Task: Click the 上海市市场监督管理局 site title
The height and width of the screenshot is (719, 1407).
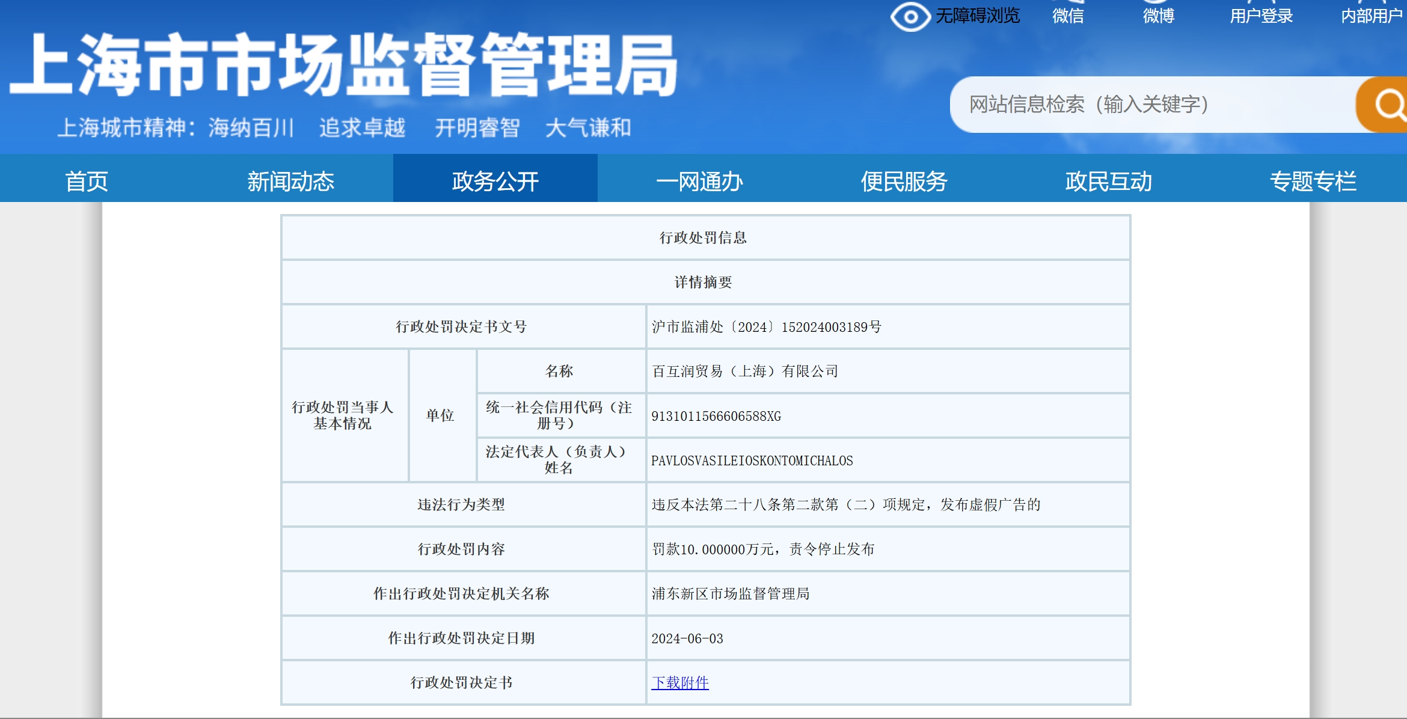Action: [x=343, y=65]
